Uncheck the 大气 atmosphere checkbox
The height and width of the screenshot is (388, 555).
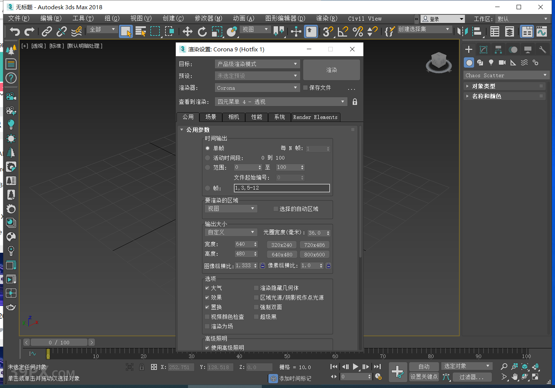click(207, 288)
